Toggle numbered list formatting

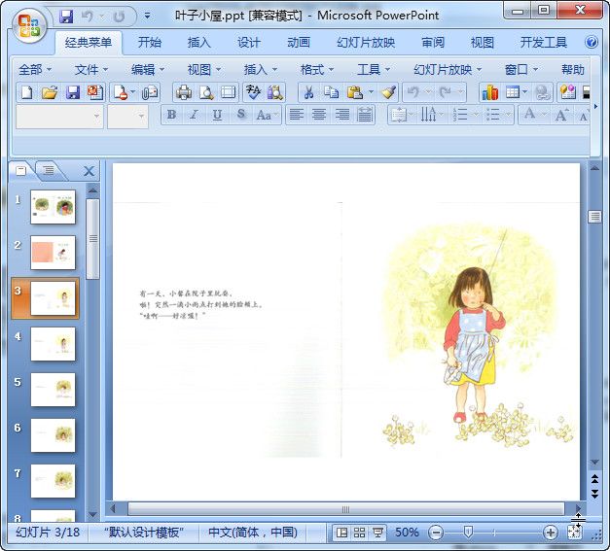point(460,115)
